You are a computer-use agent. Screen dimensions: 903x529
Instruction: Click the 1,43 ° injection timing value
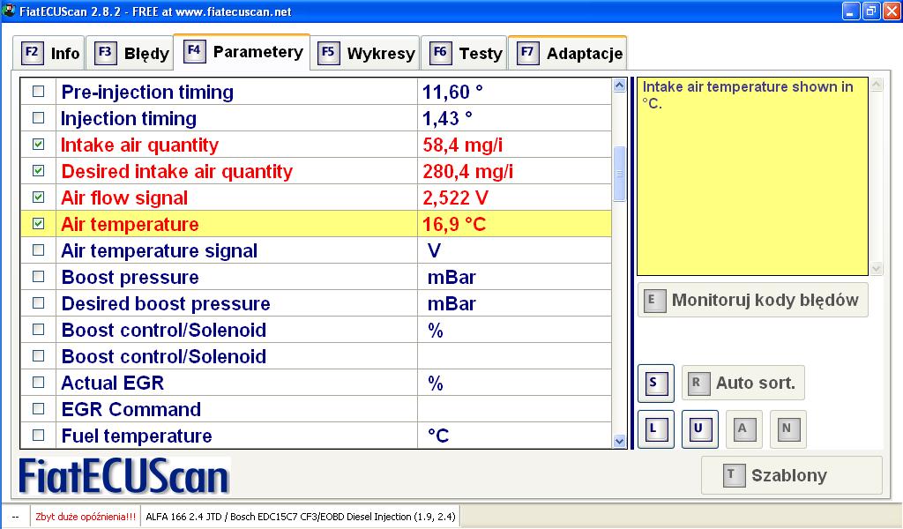(447, 118)
